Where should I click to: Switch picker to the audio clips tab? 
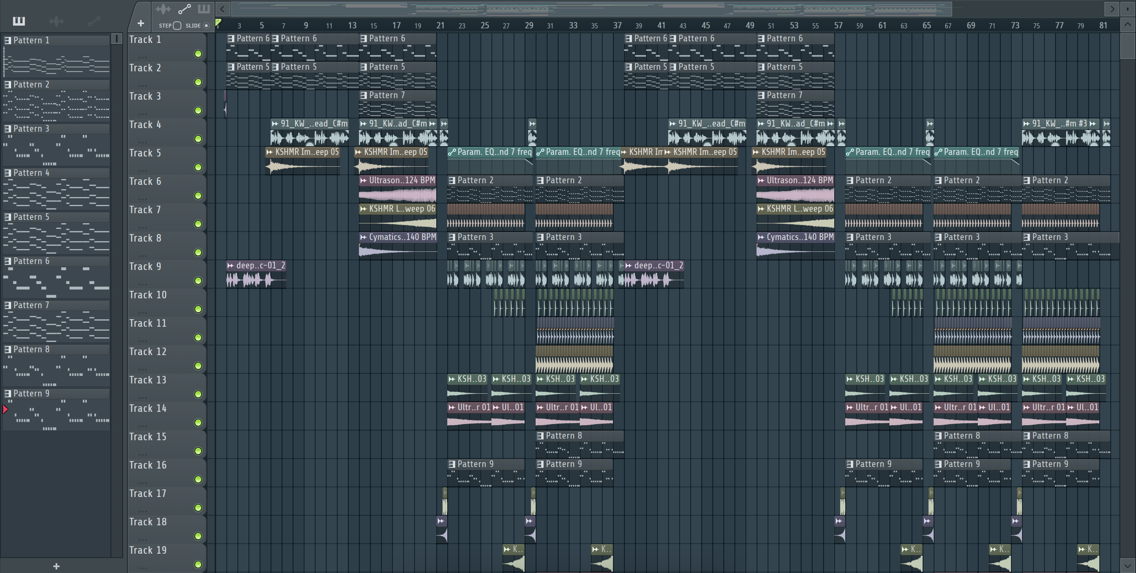click(x=56, y=21)
